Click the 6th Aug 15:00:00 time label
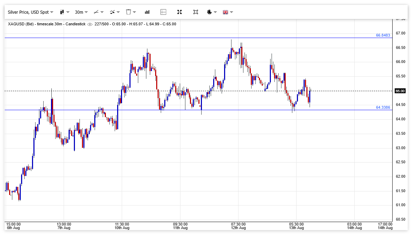The height and width of the screenshot is (240, 413). click(13, 226)
